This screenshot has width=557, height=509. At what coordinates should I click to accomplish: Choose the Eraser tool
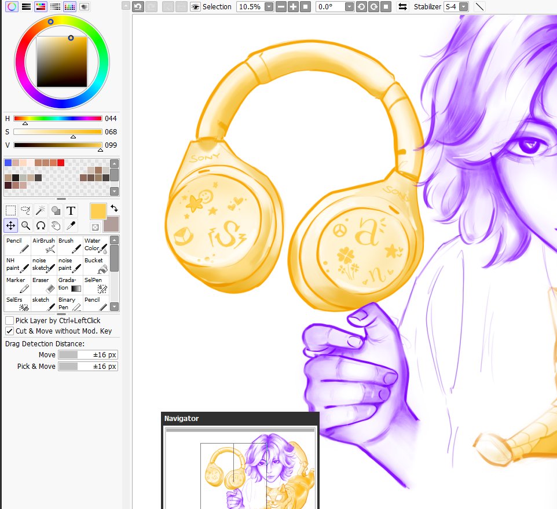click(x=43, y=285)
